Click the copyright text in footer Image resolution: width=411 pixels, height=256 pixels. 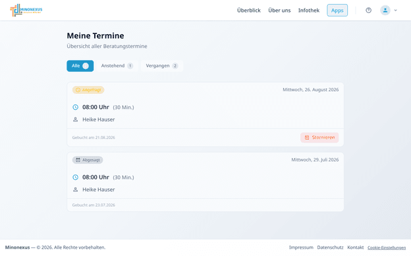55,247
